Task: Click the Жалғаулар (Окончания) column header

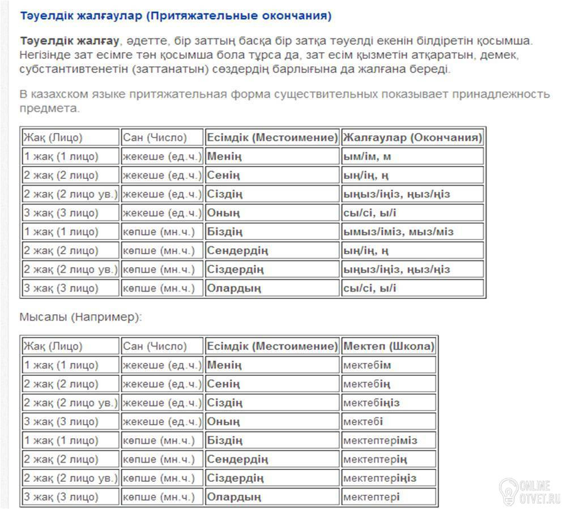Action: click(412, 138)
